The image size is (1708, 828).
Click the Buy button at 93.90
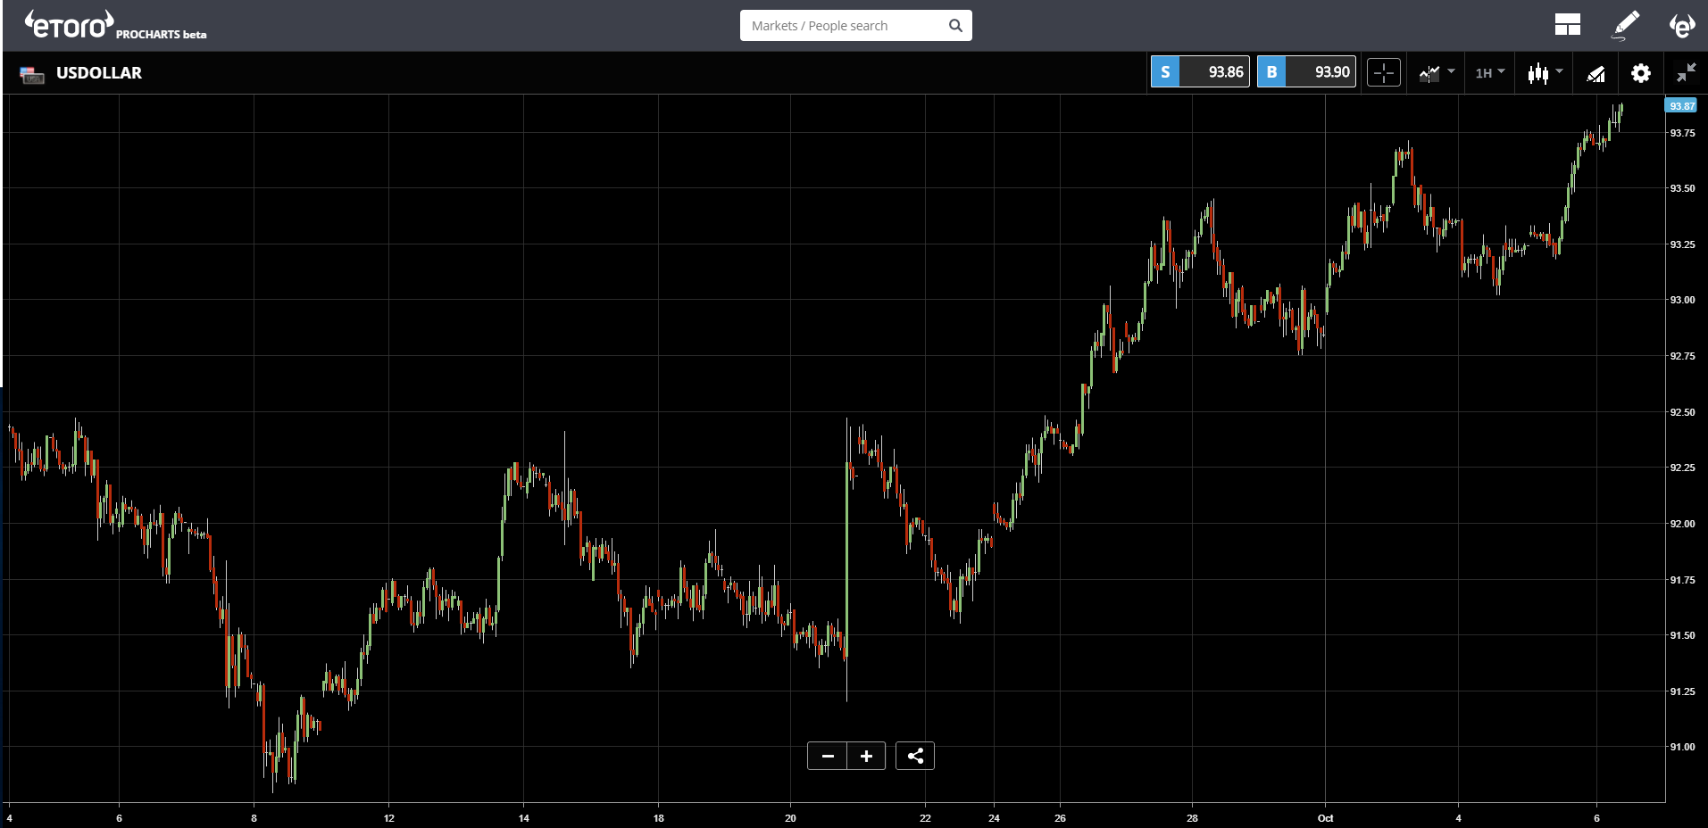[1306, 72]
